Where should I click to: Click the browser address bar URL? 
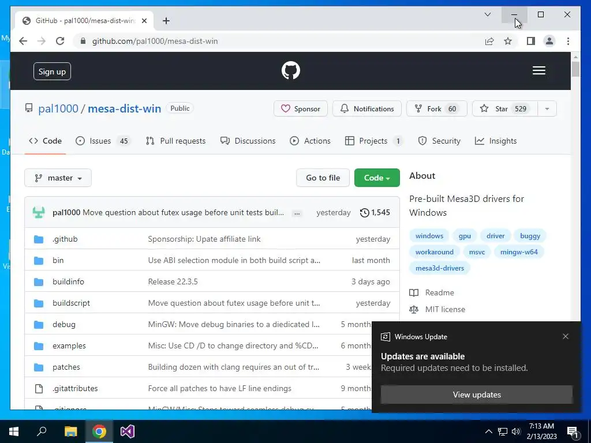[x=155, y=41]
